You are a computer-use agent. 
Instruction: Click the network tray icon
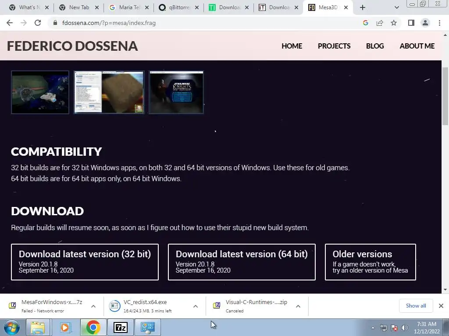(x=383, y=328)
